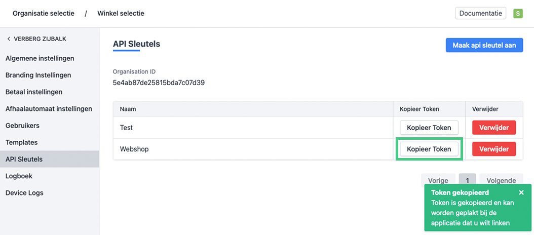This screenshot has height=235, width=534.
Task: Open Betaal instellingen page
Action: pyautogui.click(x=34, y=92)
